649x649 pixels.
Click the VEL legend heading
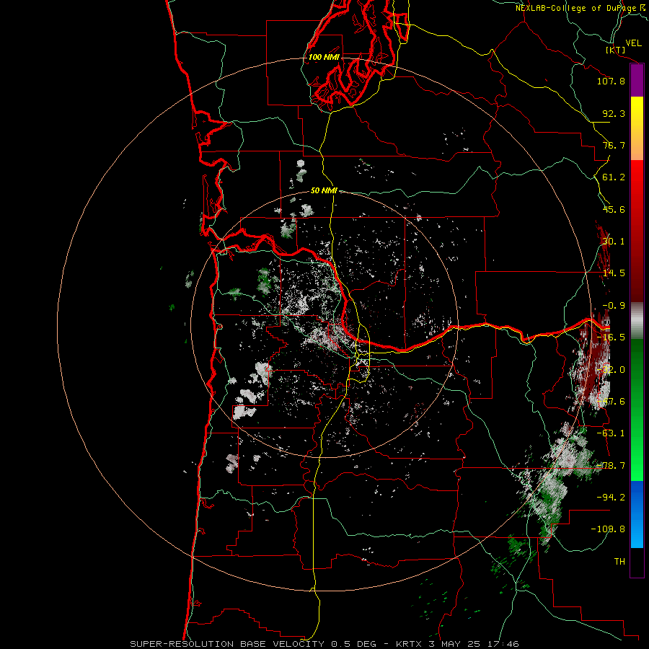(634, 43)
